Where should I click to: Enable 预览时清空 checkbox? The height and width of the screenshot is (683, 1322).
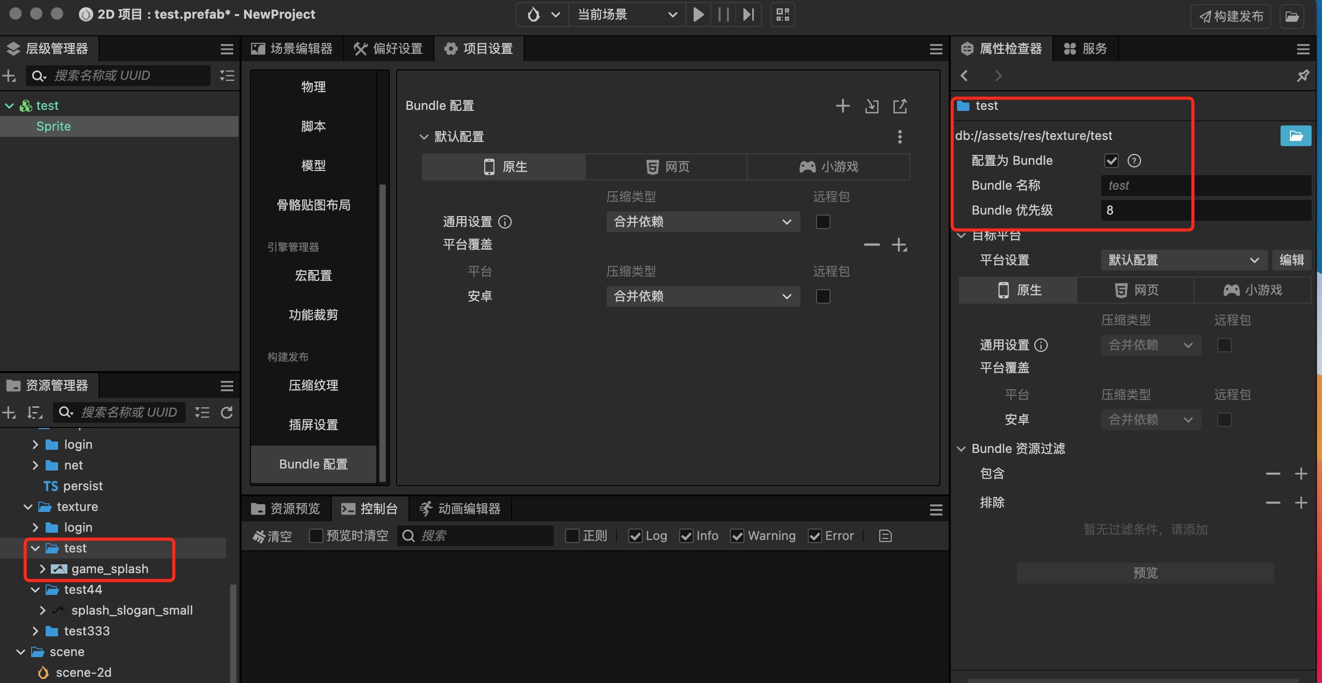[316, 536]
